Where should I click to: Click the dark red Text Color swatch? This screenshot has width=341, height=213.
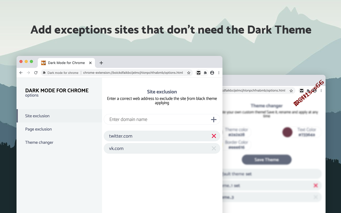pyautogui.click(x=287, y=132)
